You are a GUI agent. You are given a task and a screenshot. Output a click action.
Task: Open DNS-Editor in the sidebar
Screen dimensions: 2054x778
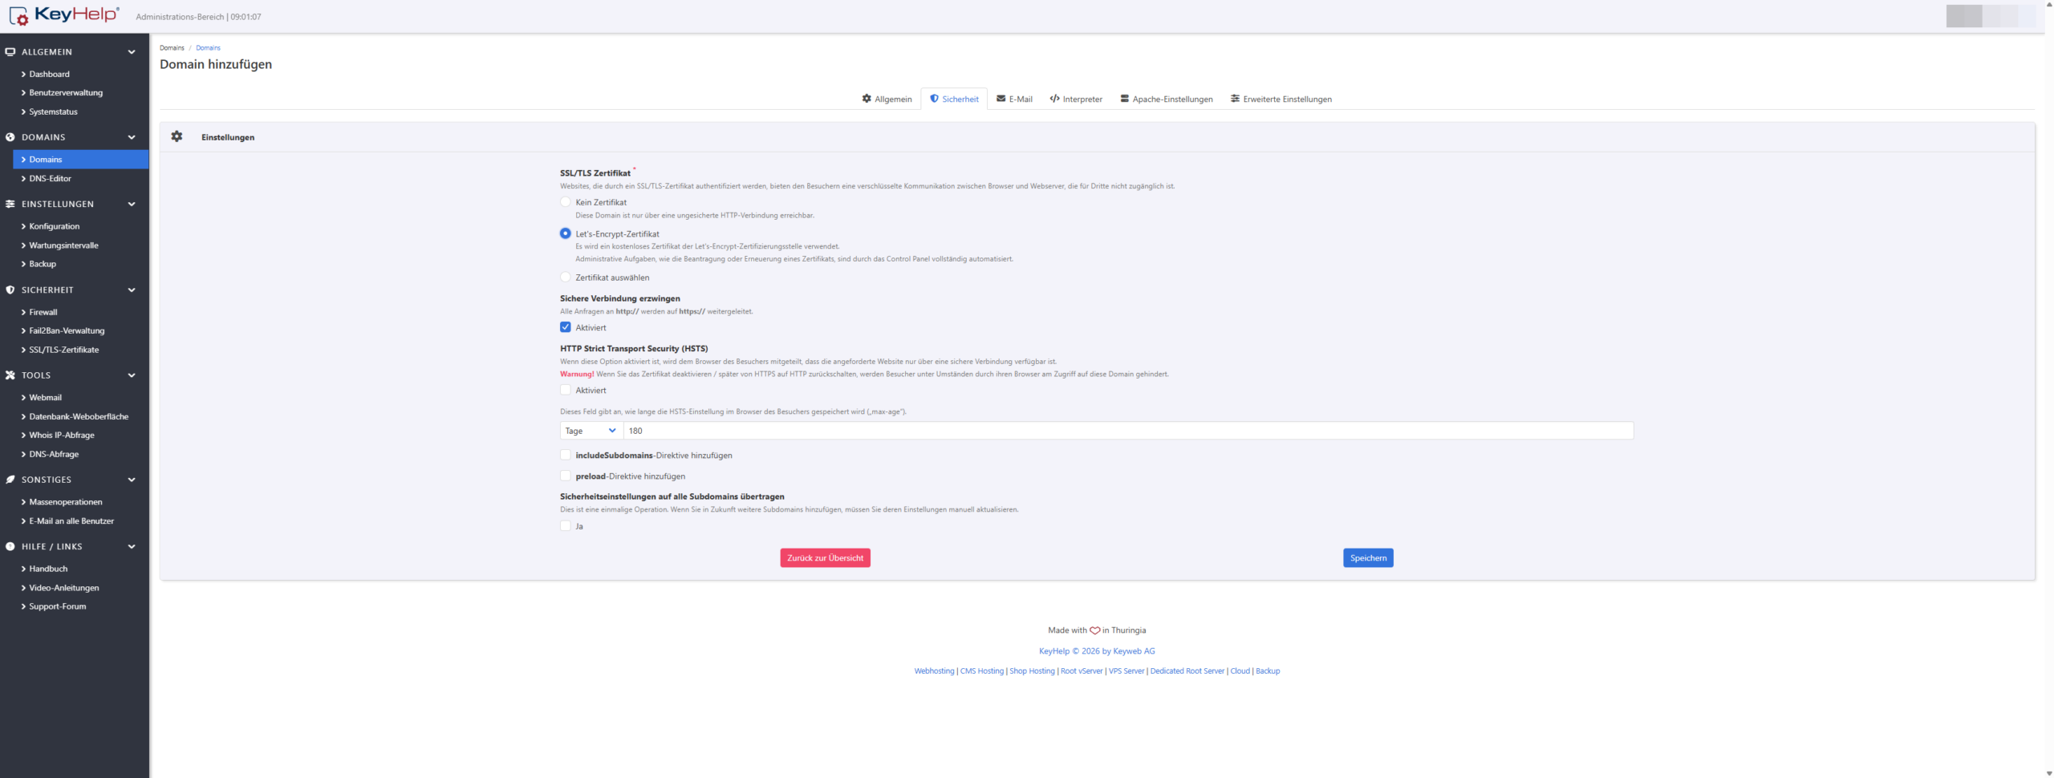point(50,179)
